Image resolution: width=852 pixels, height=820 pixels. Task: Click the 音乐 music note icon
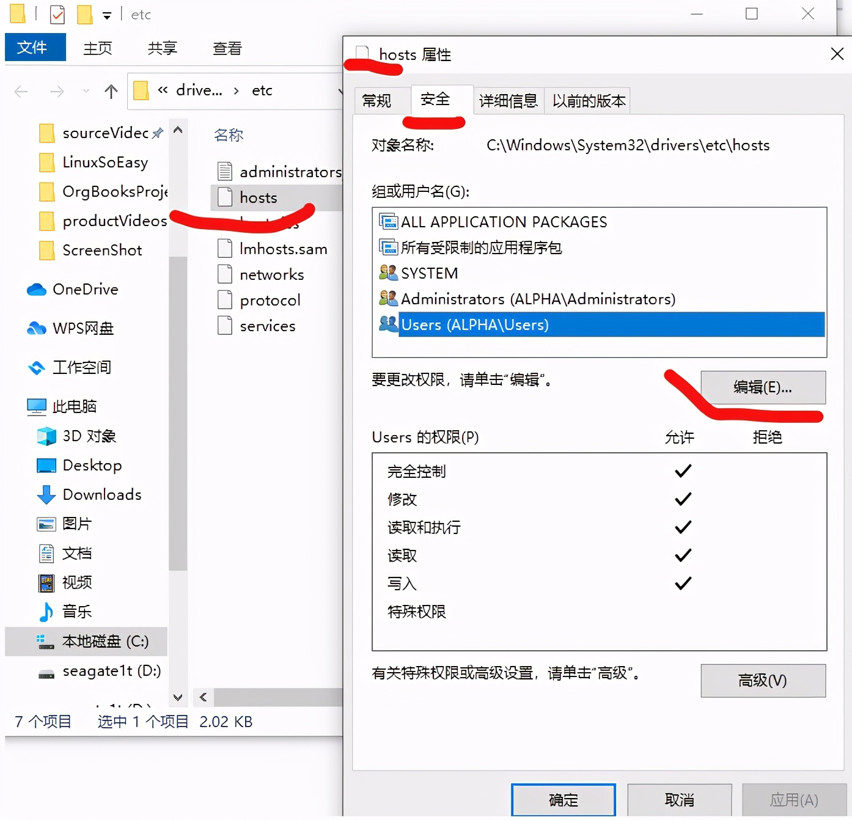click(46, 612)
